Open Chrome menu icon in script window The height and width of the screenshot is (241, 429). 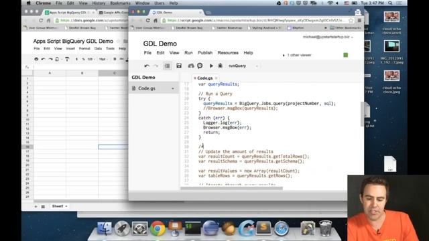click(359, 21)
